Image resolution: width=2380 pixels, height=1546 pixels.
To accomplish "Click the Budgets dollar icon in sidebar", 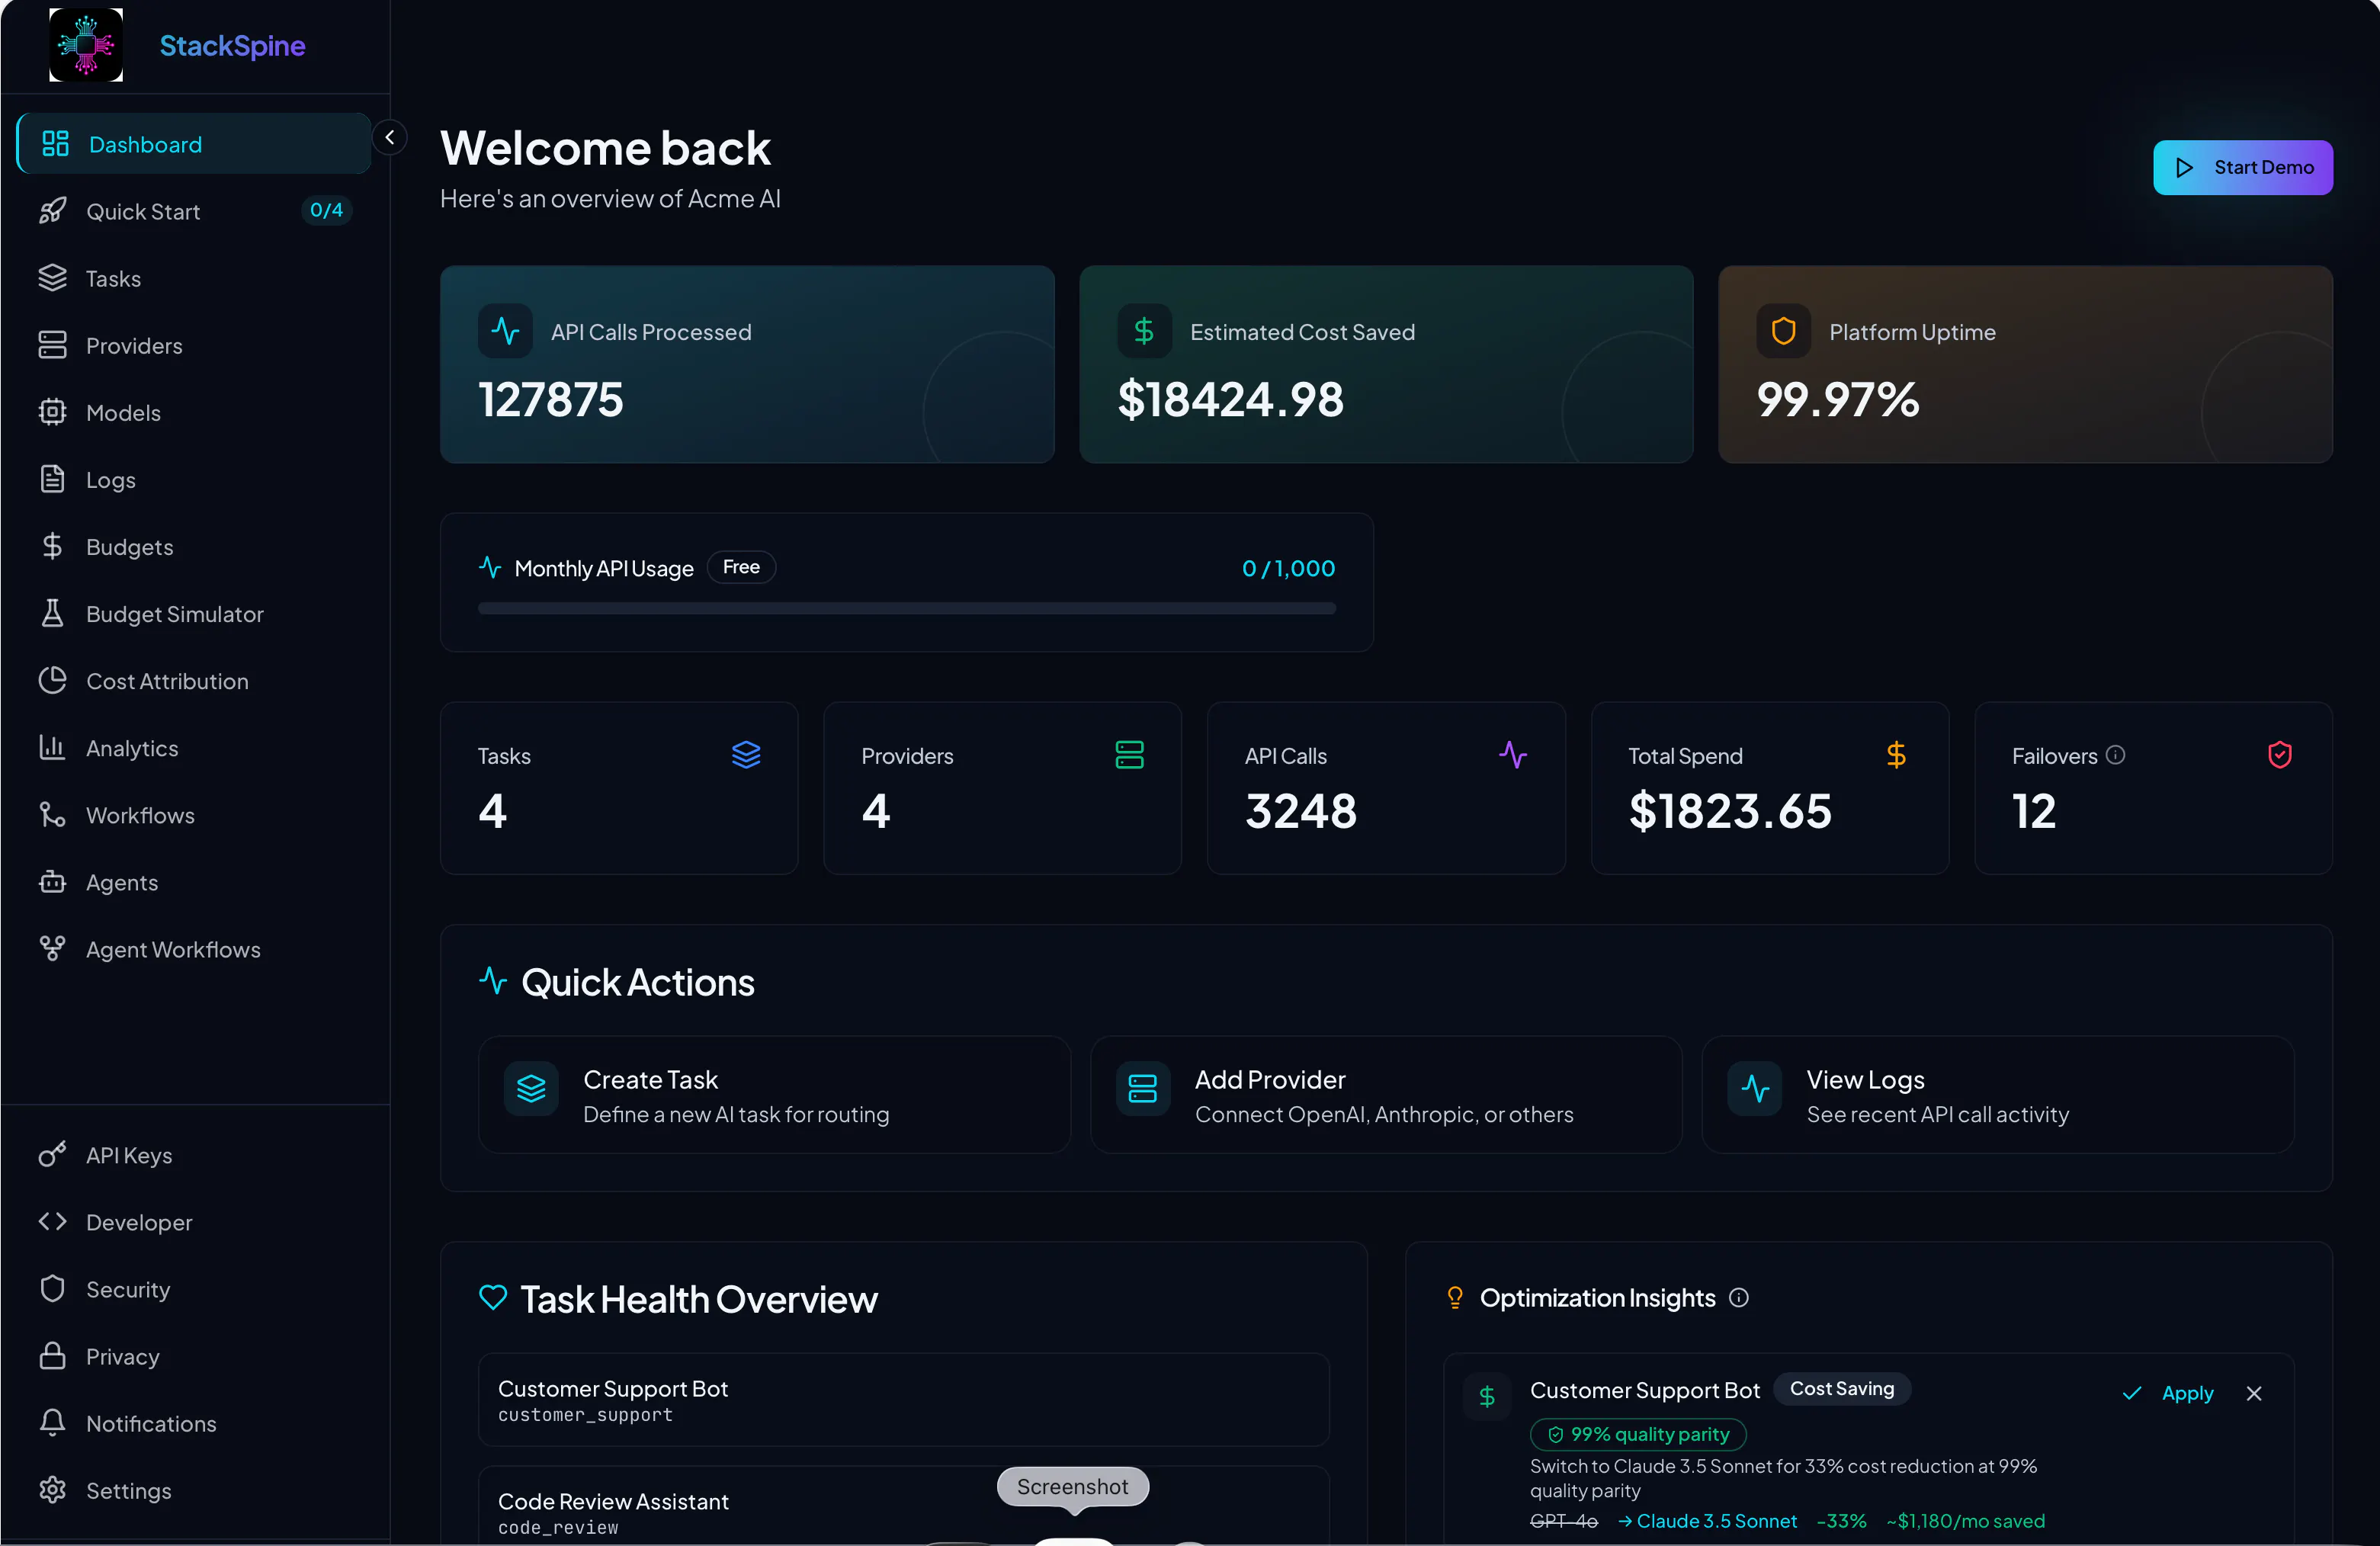I will coord(52,546).
